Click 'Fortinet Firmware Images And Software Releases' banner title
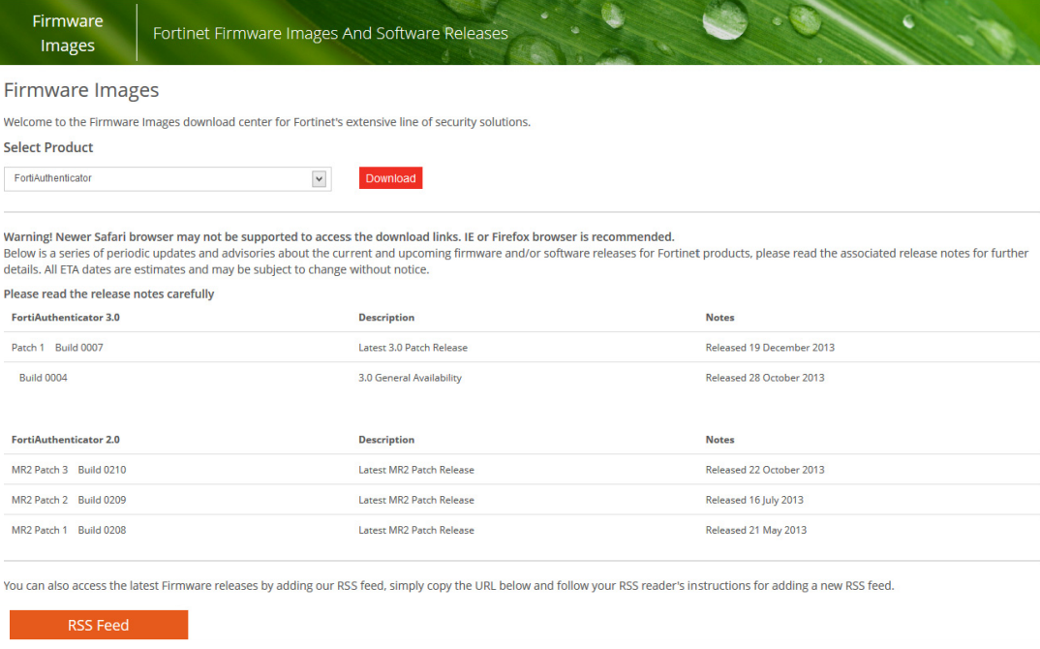The width and height of the screenshot is (1040, 649). (330, 33)
